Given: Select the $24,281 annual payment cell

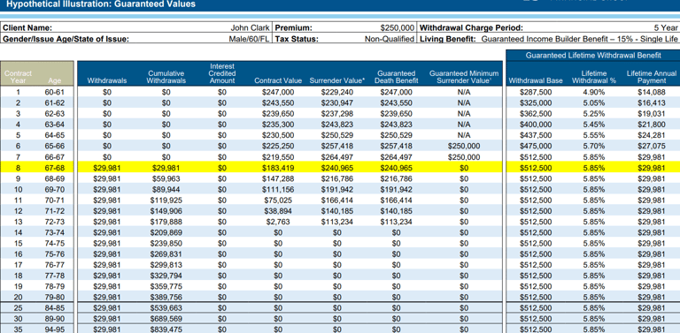Looking at the screenshot, I should pyautogui.click(x=652, y=135).
